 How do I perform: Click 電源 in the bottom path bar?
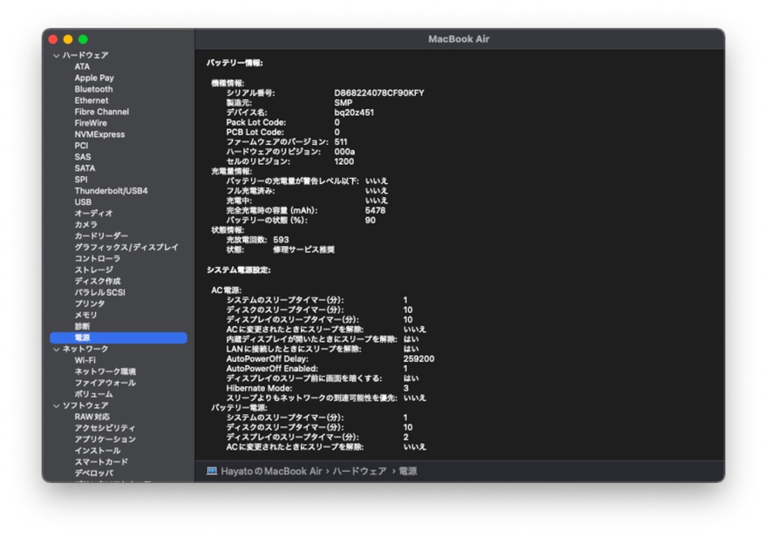pyautogui.click(x=407, y=471)
